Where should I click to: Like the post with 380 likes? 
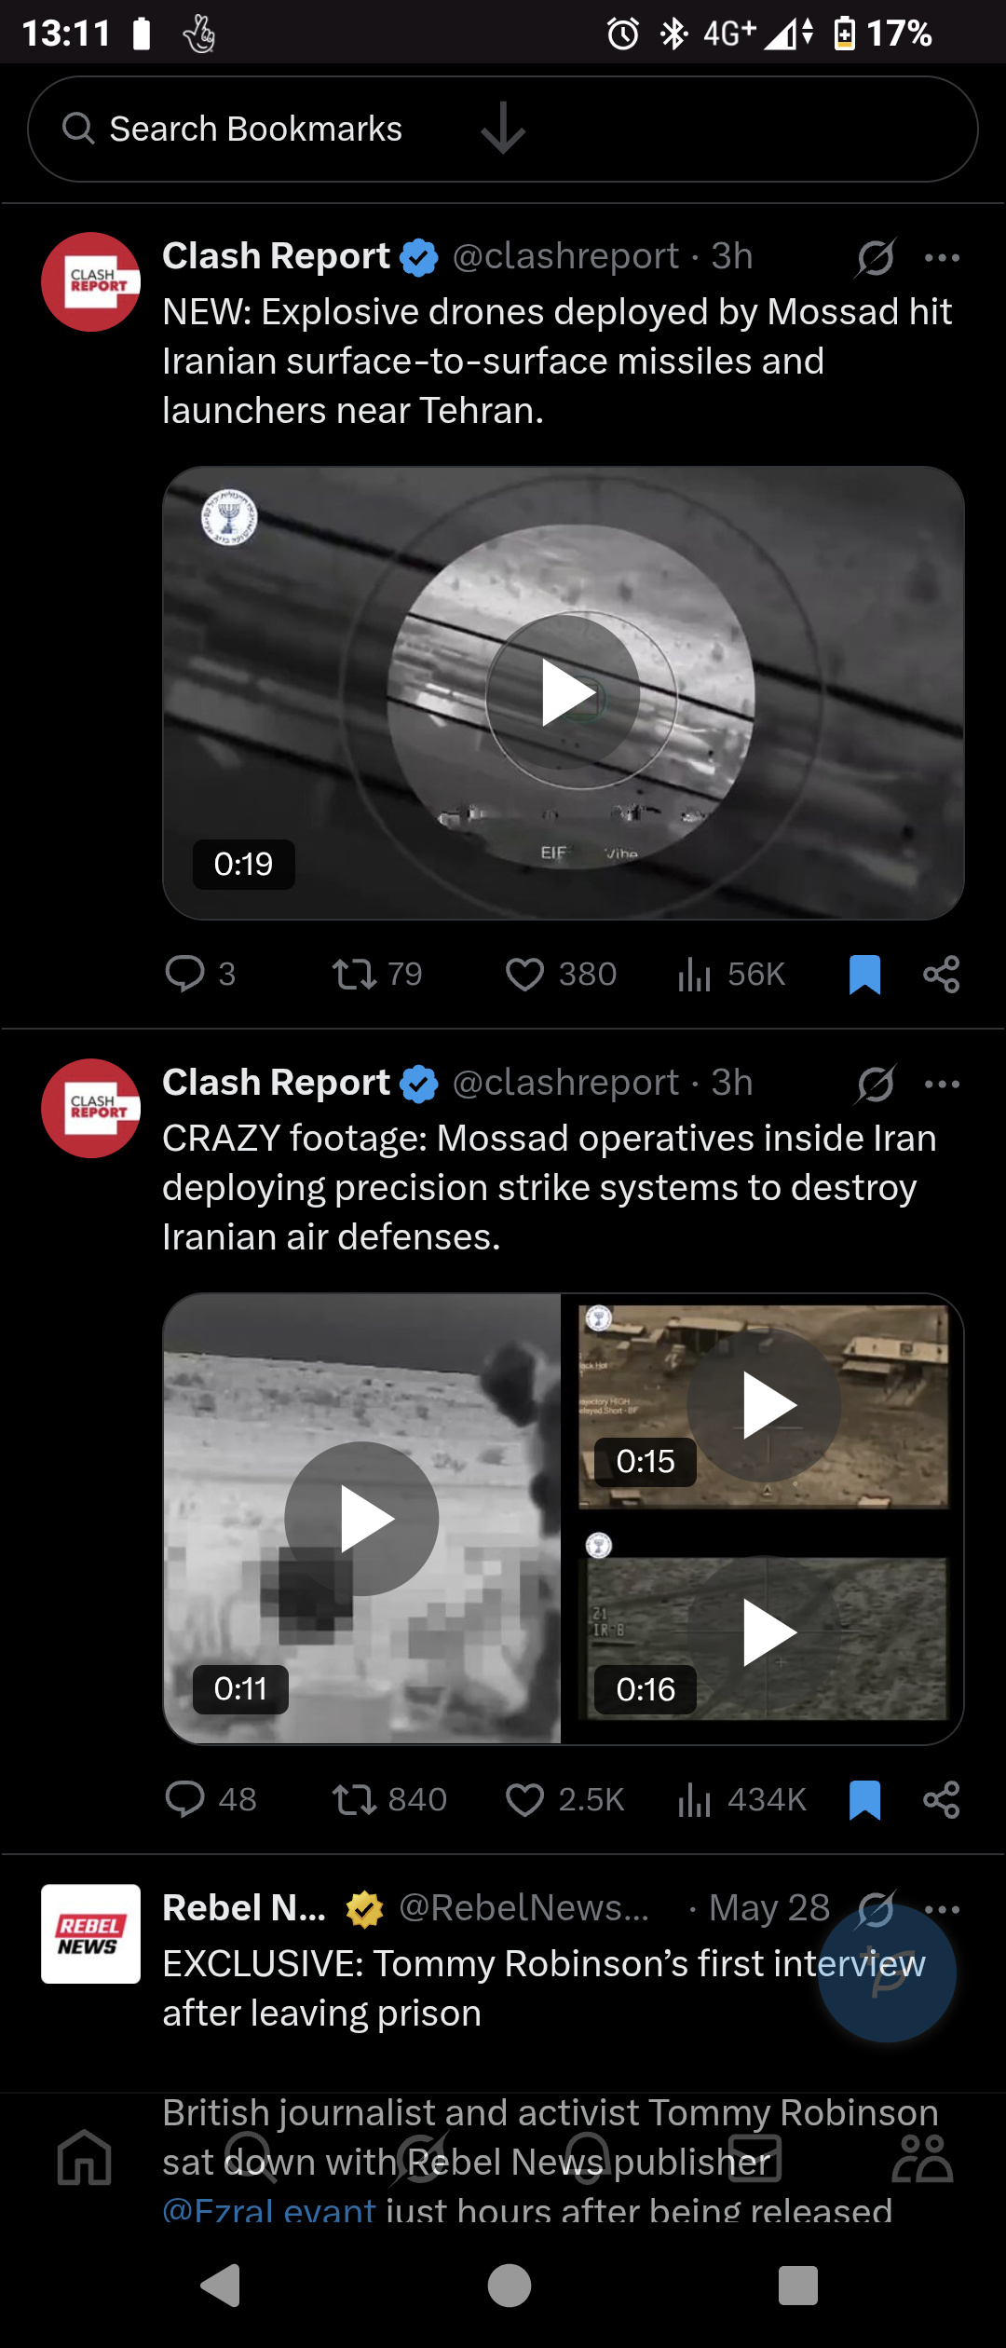pyautogui.click(x=524, y=974)
